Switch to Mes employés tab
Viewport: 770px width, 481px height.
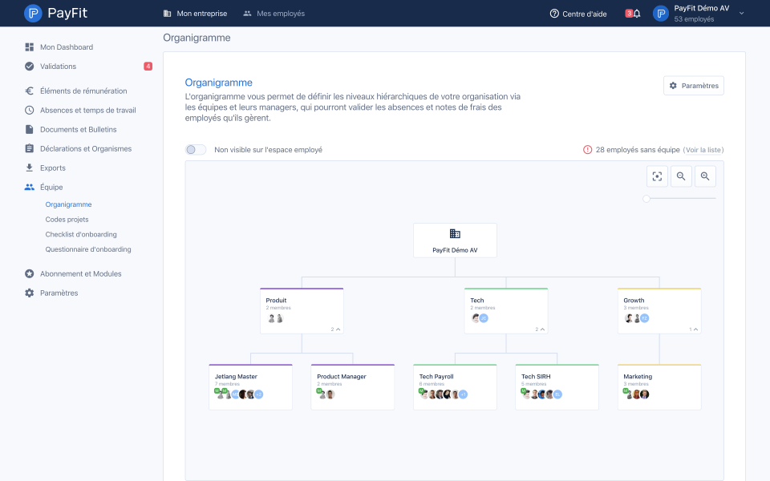point(274,14)
